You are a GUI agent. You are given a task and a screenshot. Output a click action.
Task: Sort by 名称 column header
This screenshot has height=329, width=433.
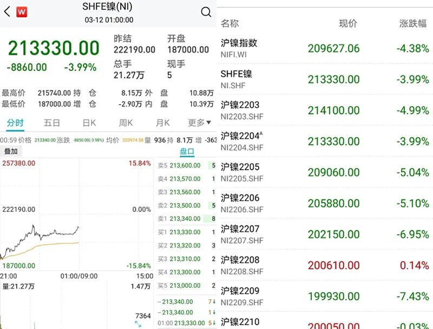coord(229,23)
